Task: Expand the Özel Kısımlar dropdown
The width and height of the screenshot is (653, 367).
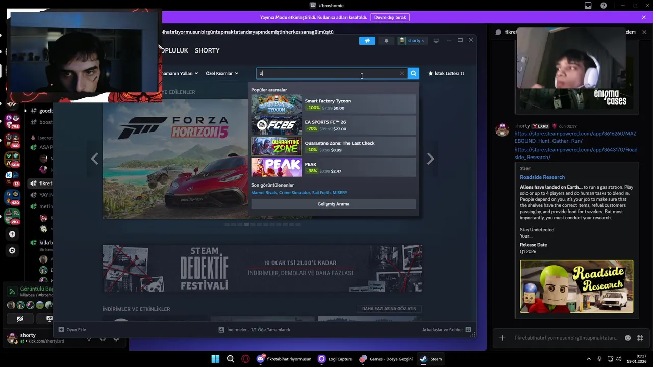Action: pyautogui.click(x=222, y=73)
